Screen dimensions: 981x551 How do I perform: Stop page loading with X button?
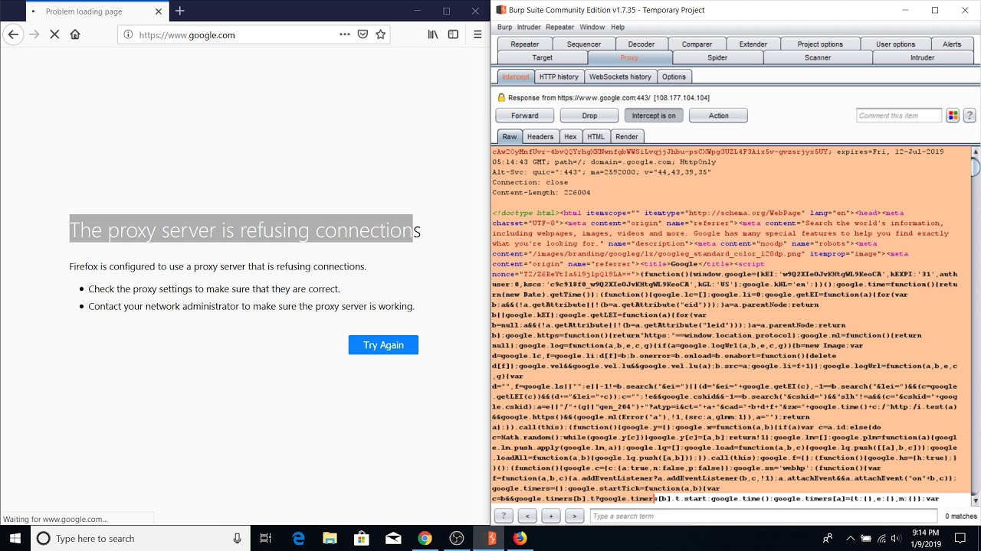54,34
